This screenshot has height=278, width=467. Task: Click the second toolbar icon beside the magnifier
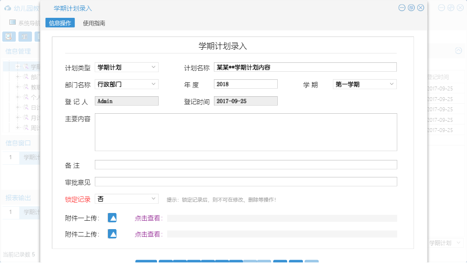coord(25,37)
